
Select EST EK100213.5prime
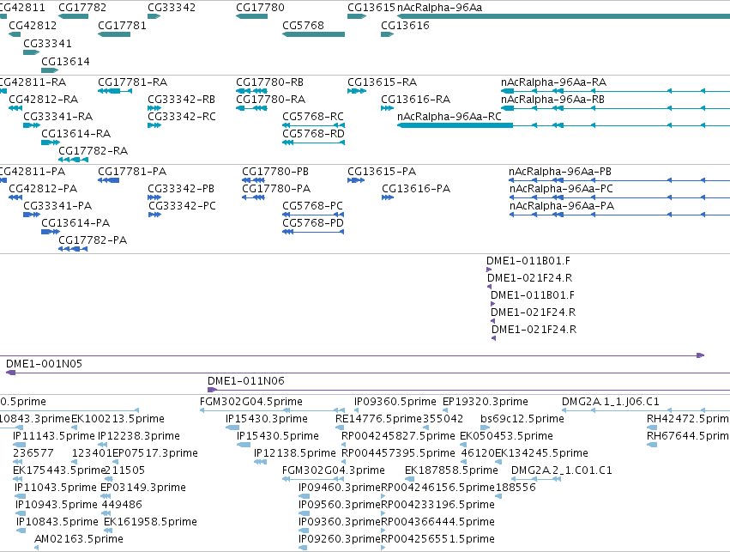[x=118, y=419]
